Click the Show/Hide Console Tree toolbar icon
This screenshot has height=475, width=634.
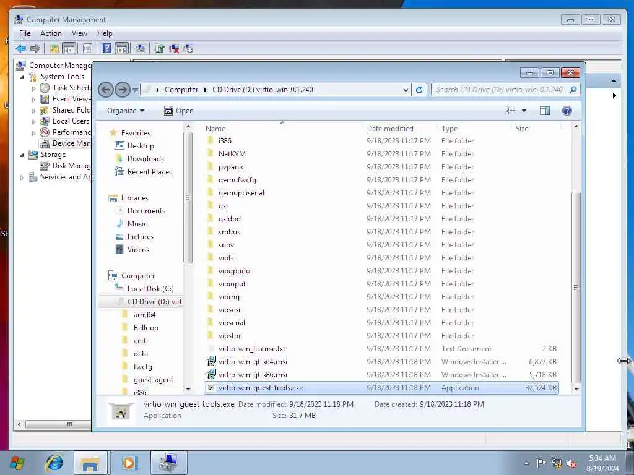point(69,49)
